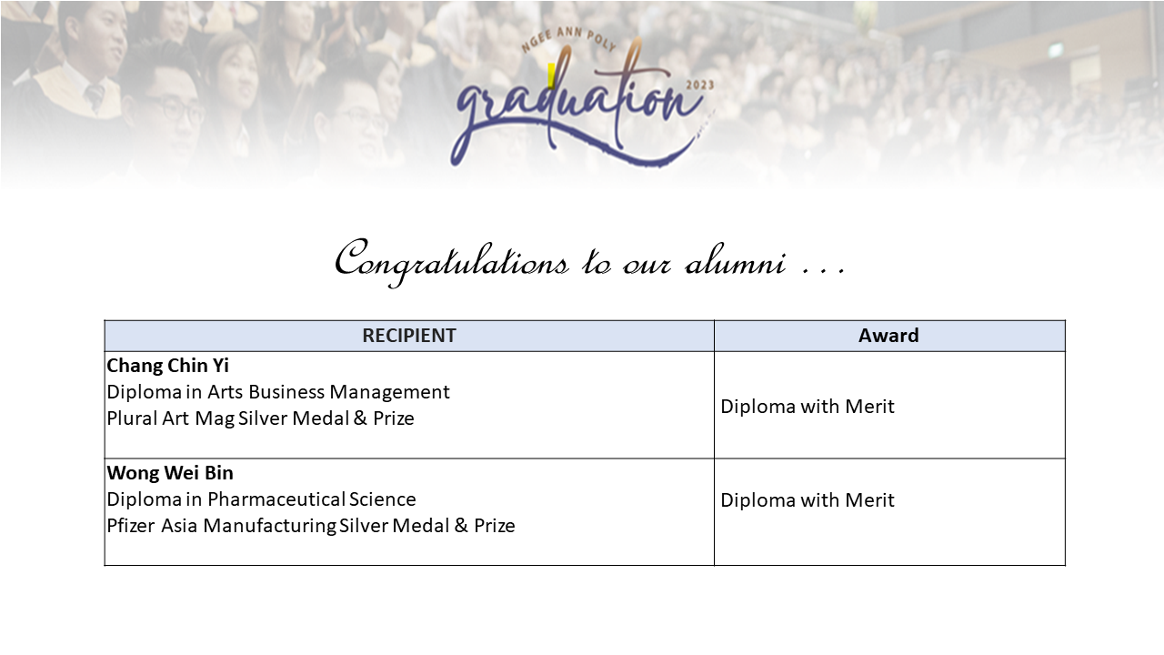Click 'Plural Art Mag Silver Medal & Prize'
The width and height of the screenshot is (1164, 655).
pos(260,418)
